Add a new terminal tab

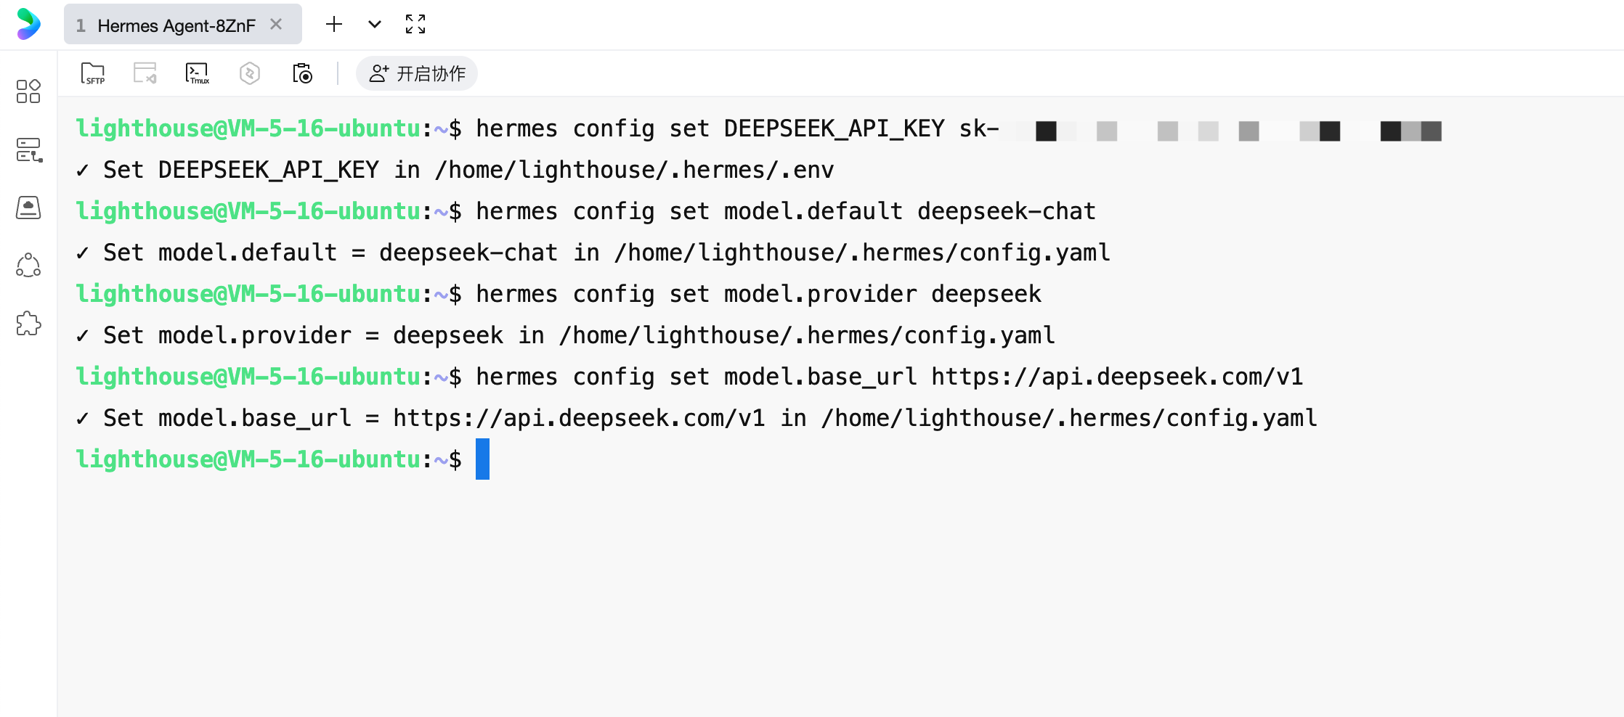click(x=334, y=24)
